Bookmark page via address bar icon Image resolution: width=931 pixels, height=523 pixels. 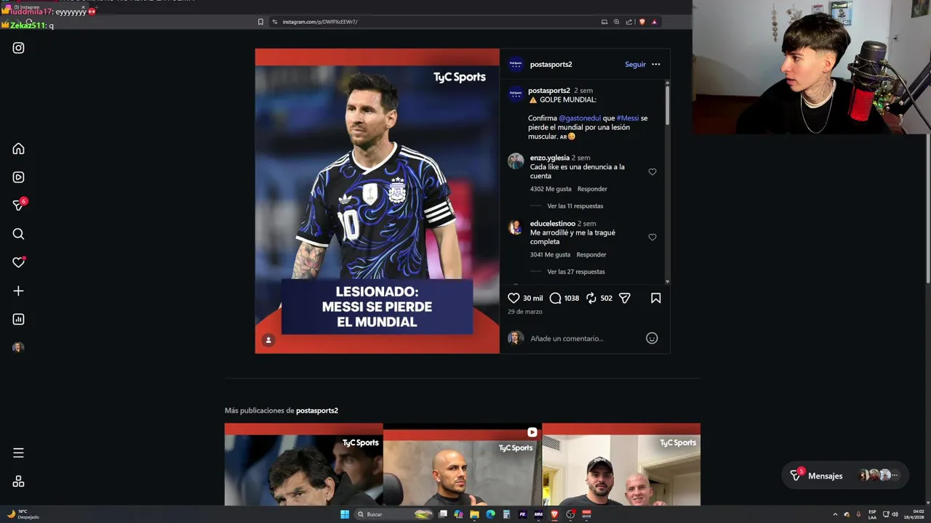(x=260, y=22)
